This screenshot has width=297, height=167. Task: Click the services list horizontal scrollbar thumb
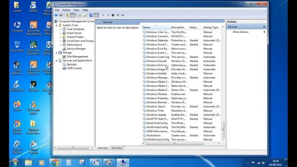[x=174, y=143]
